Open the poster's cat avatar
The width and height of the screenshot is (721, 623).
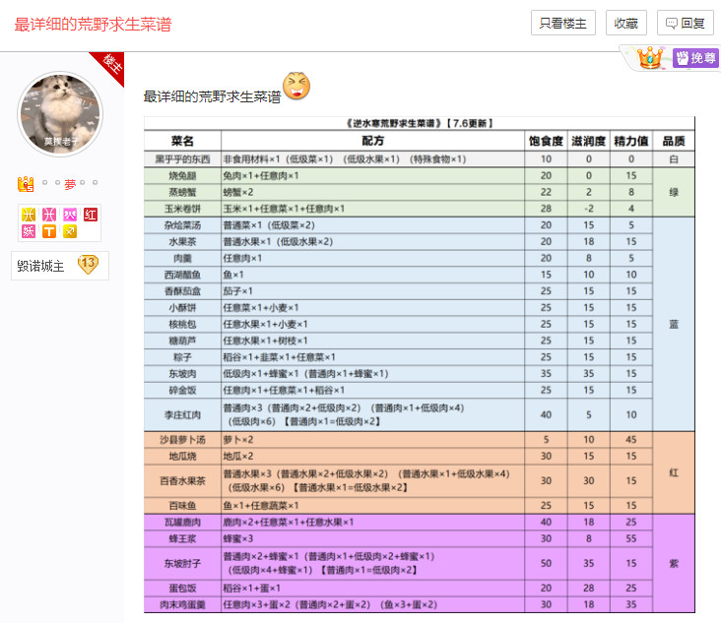tap(59, 113)
